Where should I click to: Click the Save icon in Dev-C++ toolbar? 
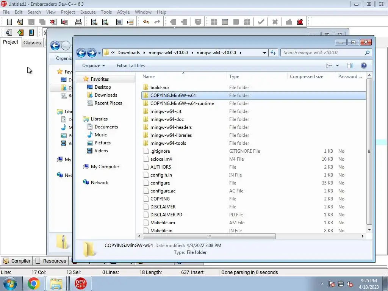point(31,22)
